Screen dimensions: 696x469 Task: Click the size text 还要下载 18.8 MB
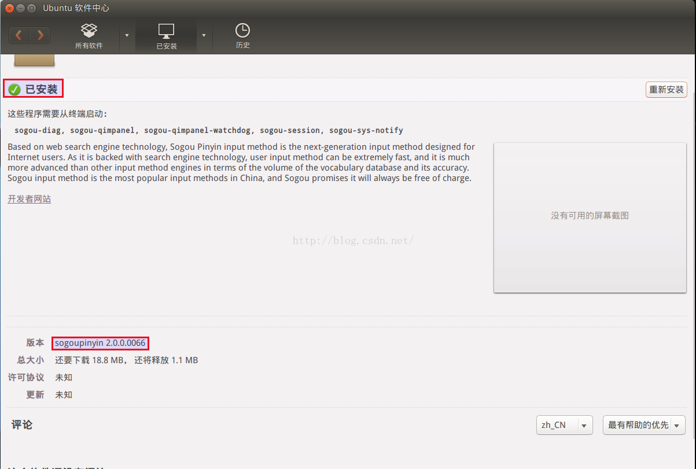click(x=90, y=360)
